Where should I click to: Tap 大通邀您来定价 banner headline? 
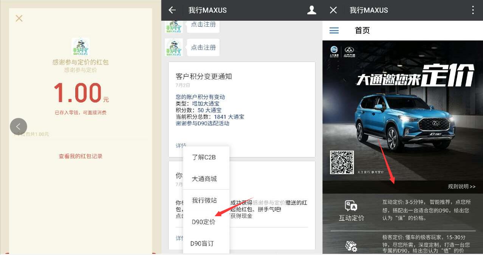[415, 76]
